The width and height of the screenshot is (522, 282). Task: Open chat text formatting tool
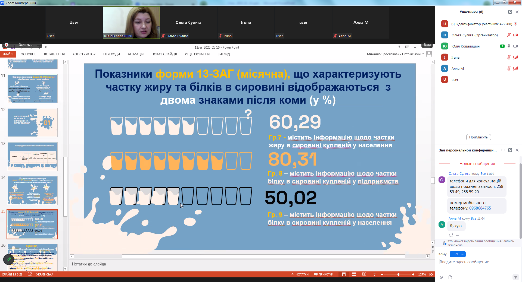click(x=442, y=277)
